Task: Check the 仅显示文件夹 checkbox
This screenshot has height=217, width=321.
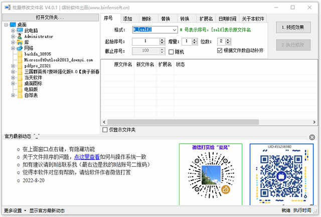Action: (105, 130)
